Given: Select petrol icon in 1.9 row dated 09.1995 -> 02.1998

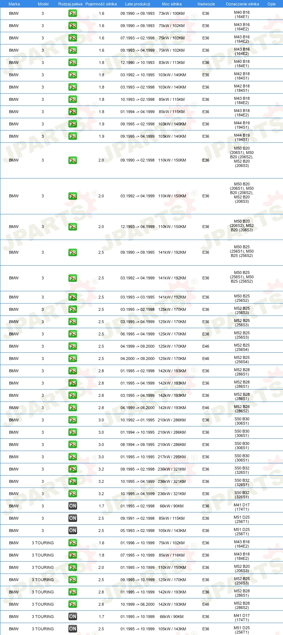Looking at the screenshot, I should (73, 124).
